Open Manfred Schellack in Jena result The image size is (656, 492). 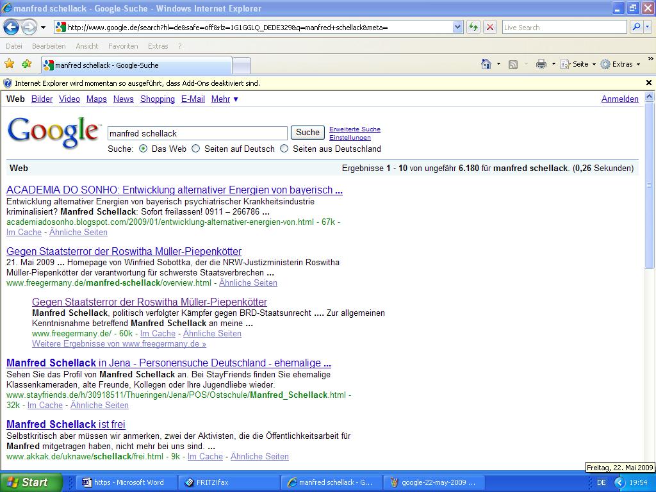pos(168,363)
